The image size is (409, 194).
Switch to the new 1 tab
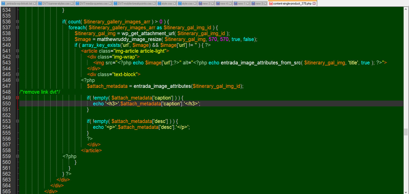242,4
